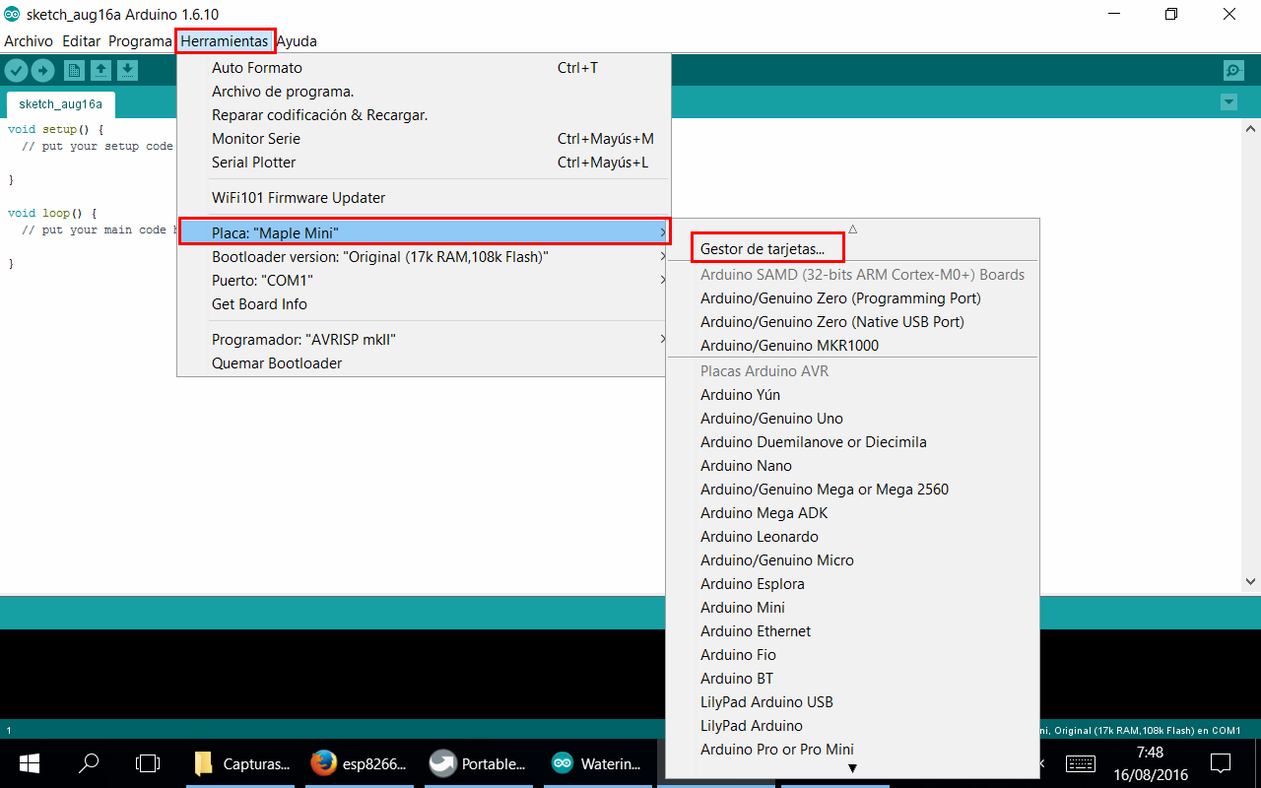Viewport: 1261px width, 788px height.
Task: Select Arduino/Genuino Uno board
Action: (x=771, y=419)
